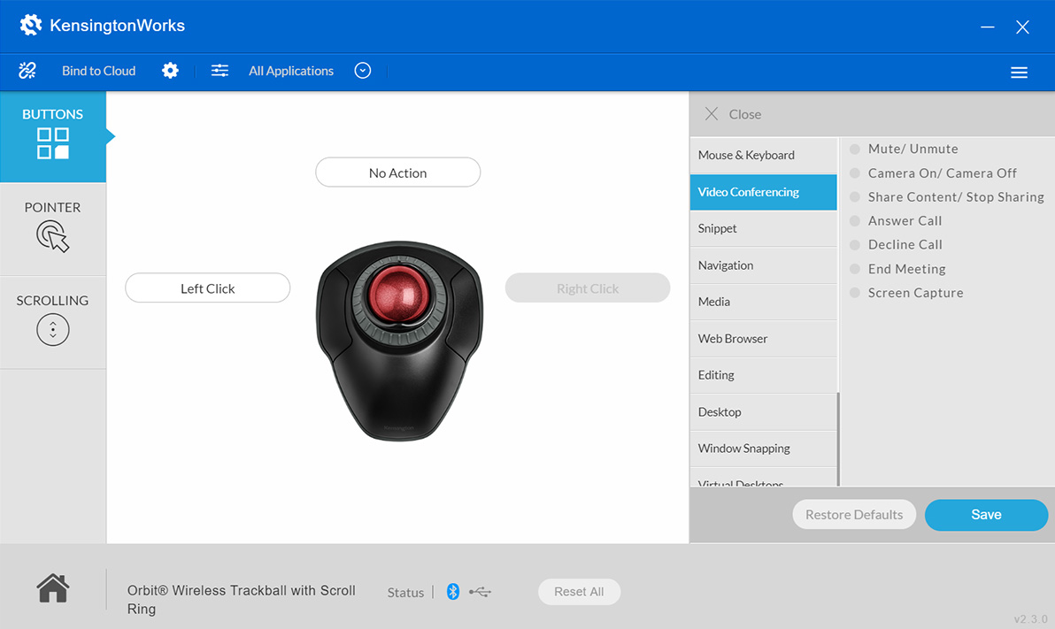1055x629 pixels.
Task: Click the Bind to Cloud link icon
Action: click(27, 71)
